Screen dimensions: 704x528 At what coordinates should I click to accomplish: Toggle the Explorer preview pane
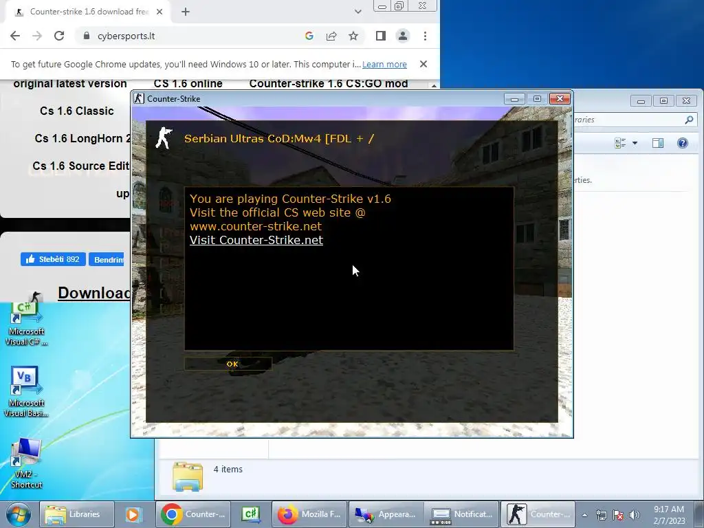click(x=658, y=143)
